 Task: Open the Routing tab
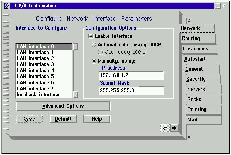[x=191, y=38]
